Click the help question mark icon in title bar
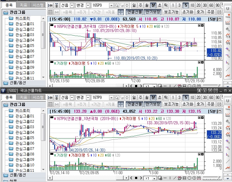Image resolution: width=232 pixels, height=182 pixels. pyautogui.click(x=215, y=91)
